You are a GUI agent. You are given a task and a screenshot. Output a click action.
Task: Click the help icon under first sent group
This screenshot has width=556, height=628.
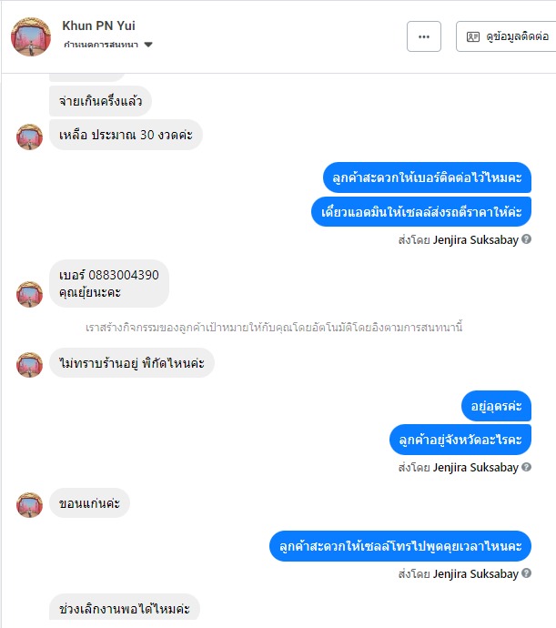pyautogui.click(x=527, y=239)
